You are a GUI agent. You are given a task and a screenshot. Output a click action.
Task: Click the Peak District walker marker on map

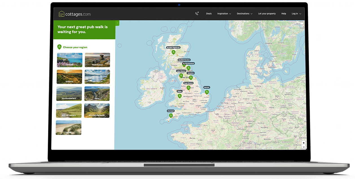pyautogui.click(x=188, y=88)
